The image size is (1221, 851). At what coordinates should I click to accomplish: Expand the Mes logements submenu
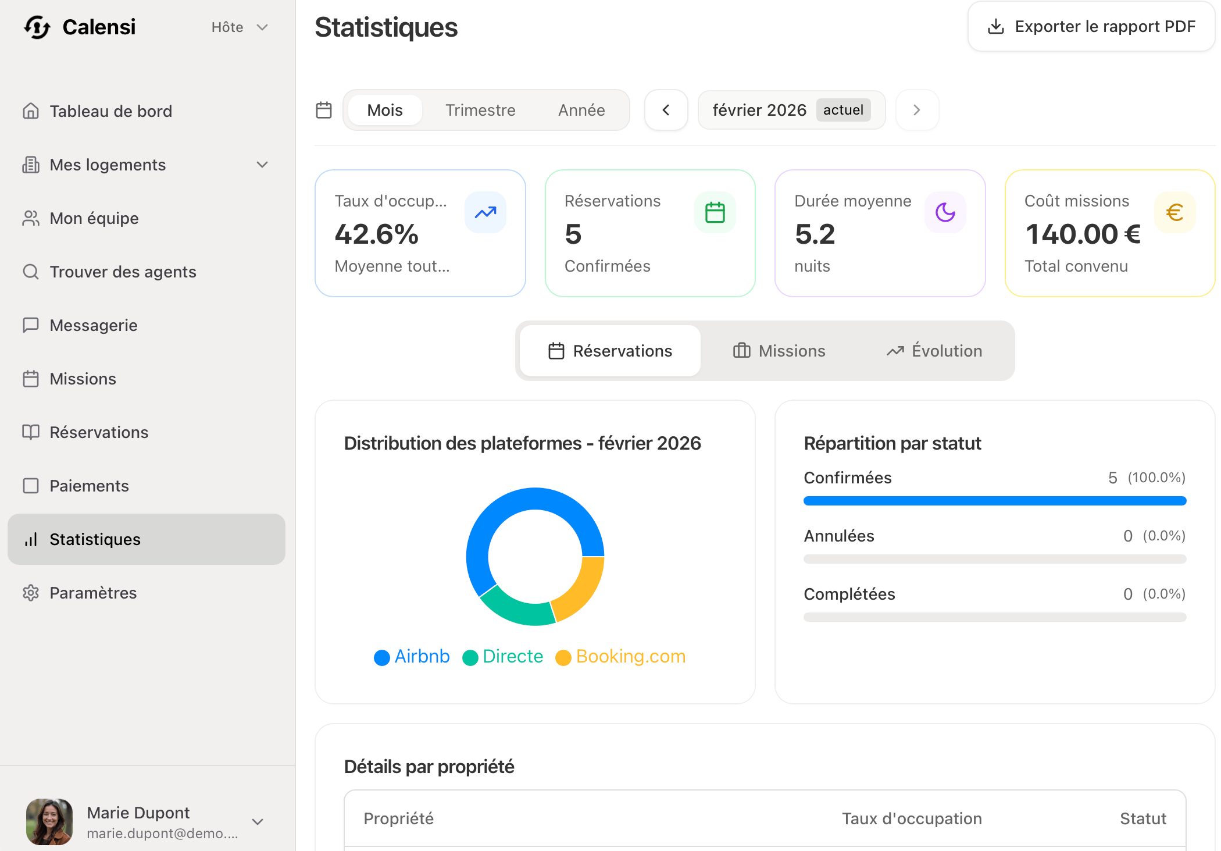pyautogui.click(x=262, y=165)
